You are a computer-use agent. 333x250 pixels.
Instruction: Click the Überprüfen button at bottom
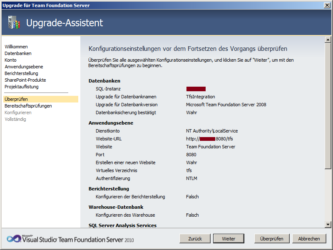pos(272,239)
